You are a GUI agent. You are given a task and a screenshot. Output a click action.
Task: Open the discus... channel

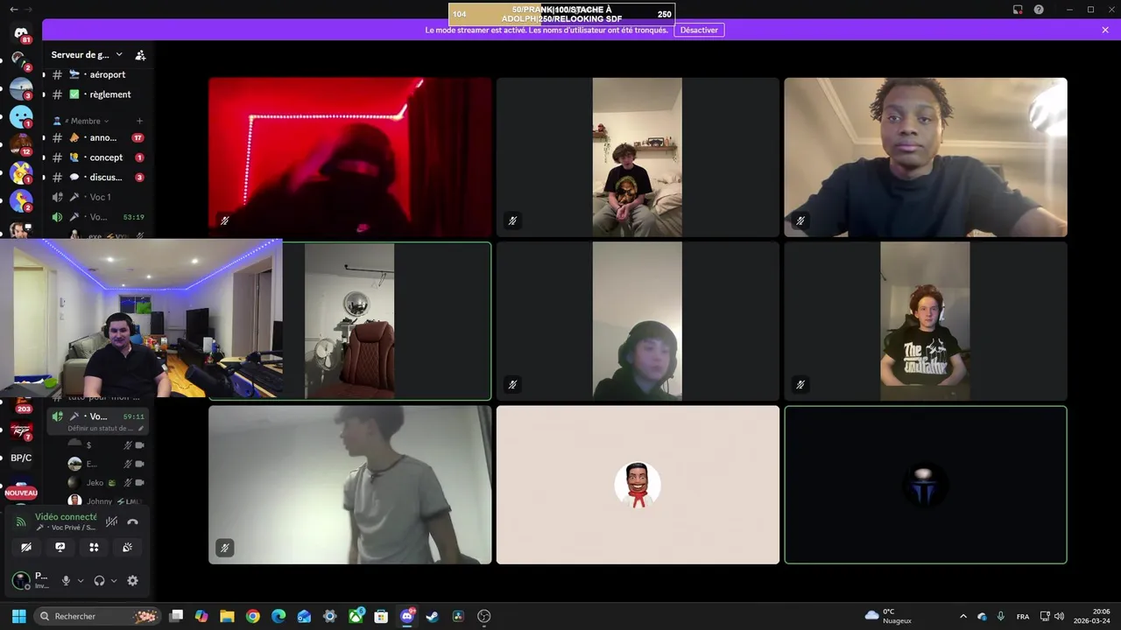99,178
